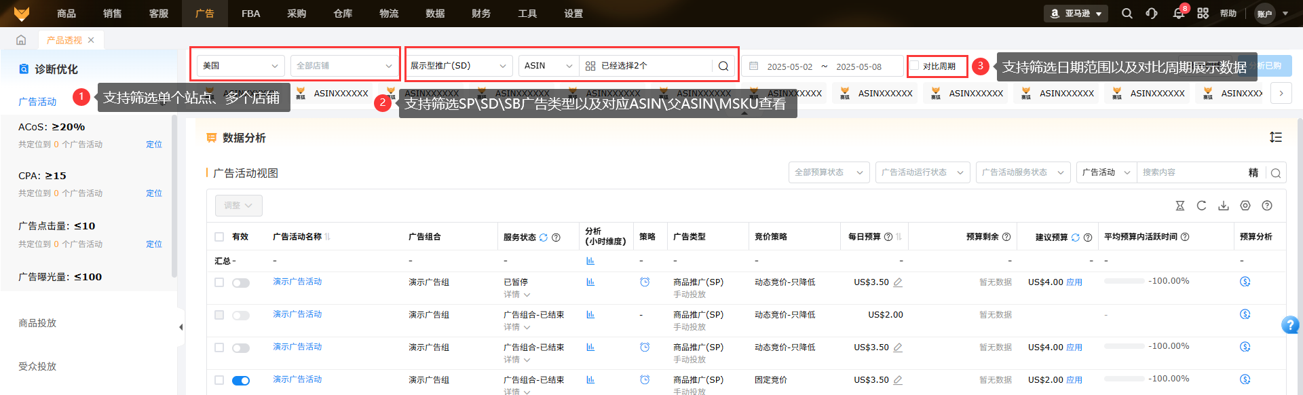
Task: Click the strategy clock icon in first row
Action: (645, 282)
